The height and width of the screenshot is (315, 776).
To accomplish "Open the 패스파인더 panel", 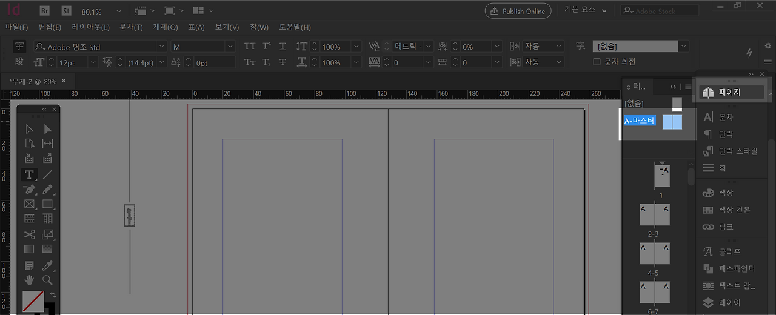I will coord(730,268).
